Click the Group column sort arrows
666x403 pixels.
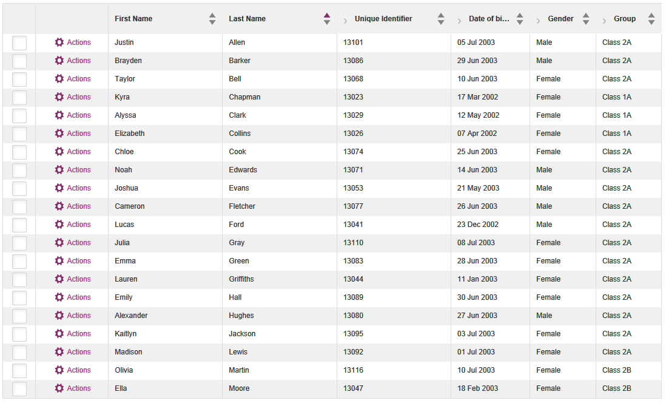[x=651, y=19]
